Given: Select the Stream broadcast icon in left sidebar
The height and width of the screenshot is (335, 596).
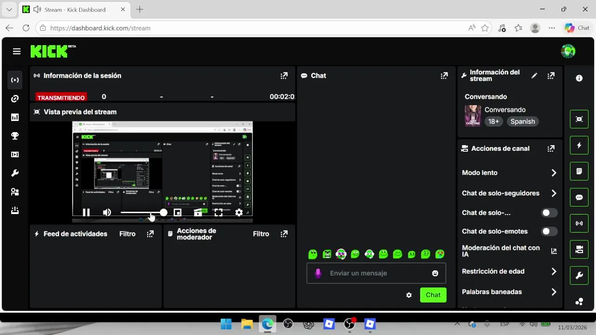Looking at the screenshot, I should tap(15, 80).
